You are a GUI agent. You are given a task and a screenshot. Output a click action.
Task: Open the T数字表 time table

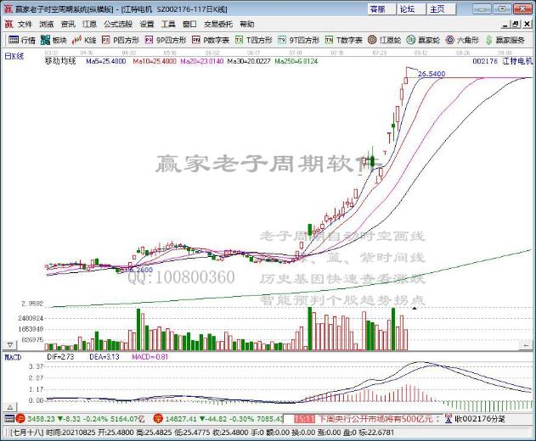tap(329, 40)
